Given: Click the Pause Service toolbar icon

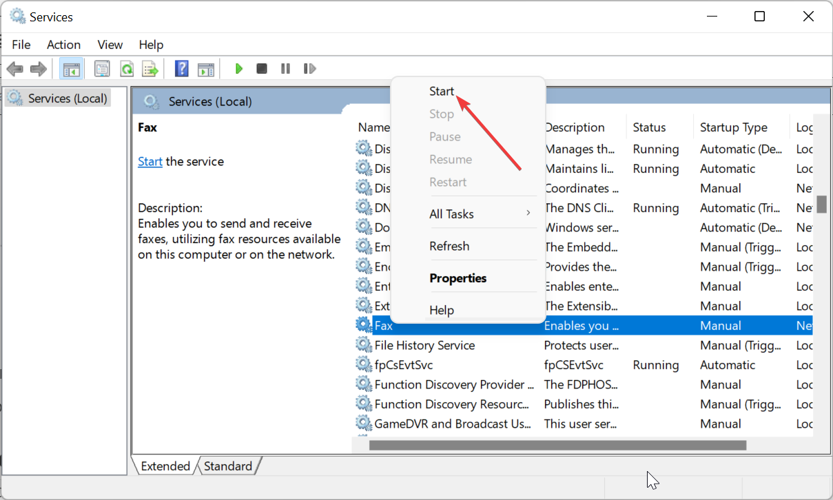Looking at the screenshot, I should pyautogui.click(x=285, y=69).
